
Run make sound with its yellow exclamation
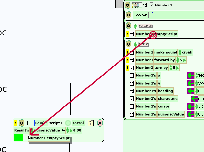click(127, 52)
